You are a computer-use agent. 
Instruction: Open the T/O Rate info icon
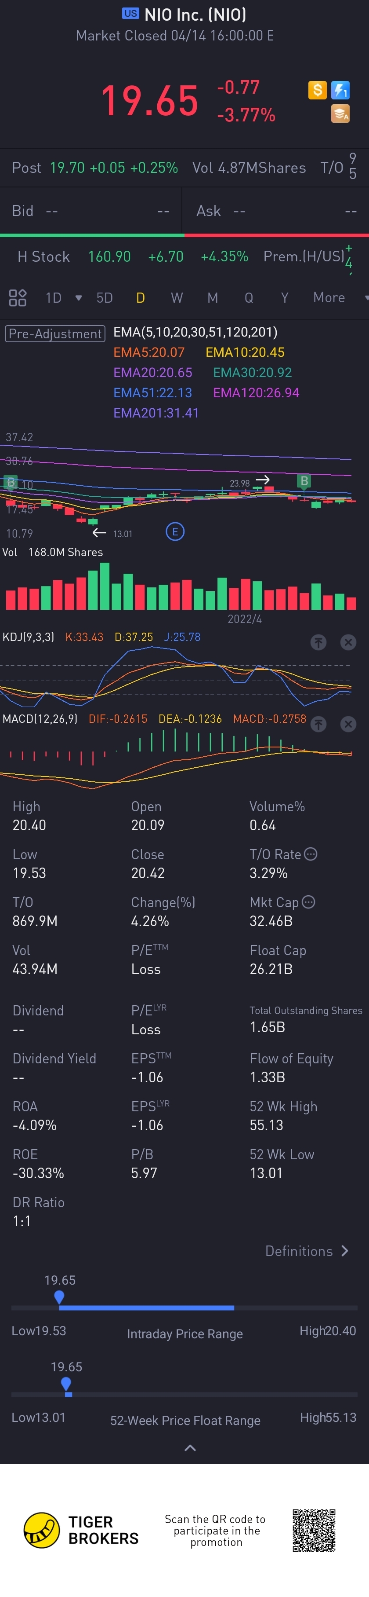311,853
